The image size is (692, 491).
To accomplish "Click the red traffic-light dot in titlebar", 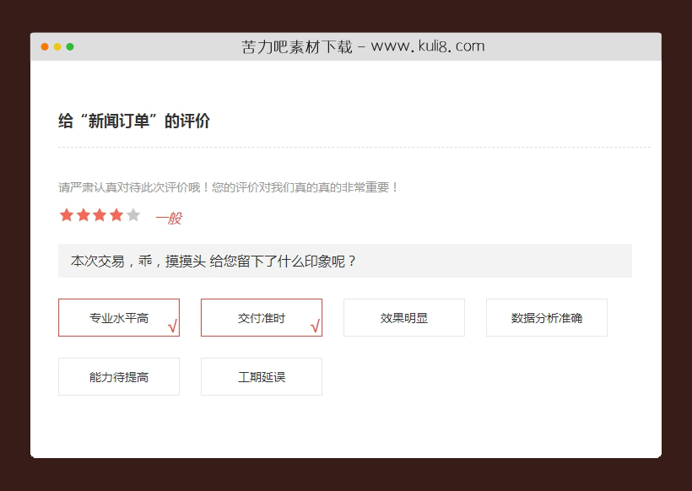I will pyautogui.click(x=42, y=48).
